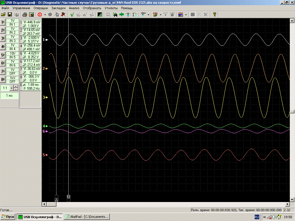Click the channel 3 yellow arrow marker on the graph

pos(45,97)
